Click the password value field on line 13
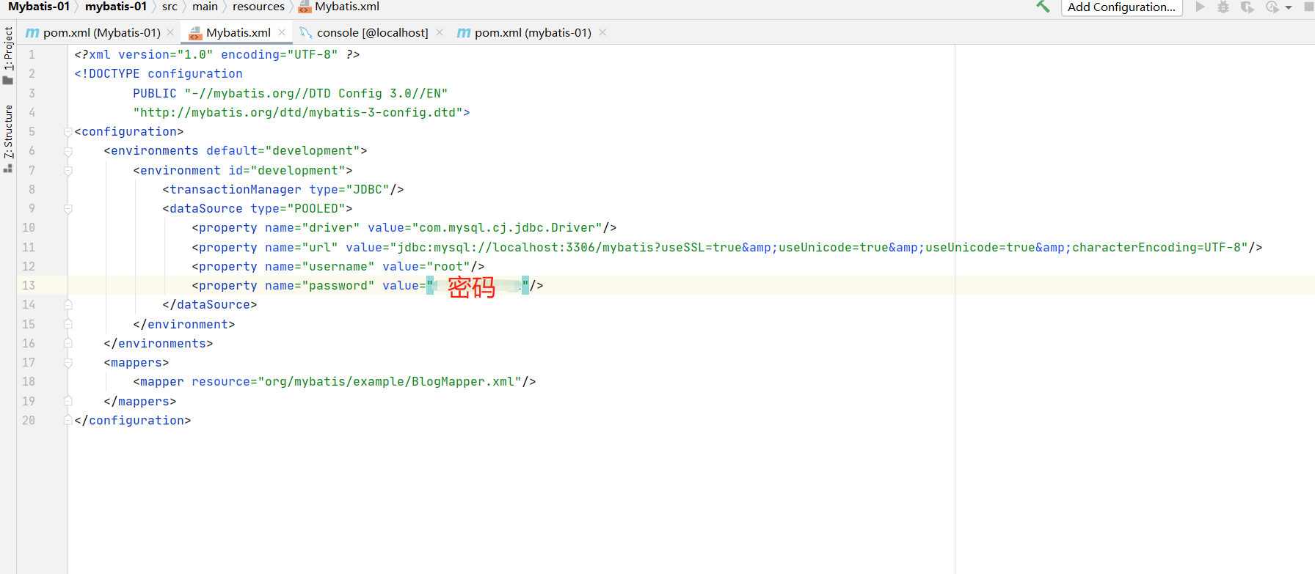 click(x=478, y=286)
